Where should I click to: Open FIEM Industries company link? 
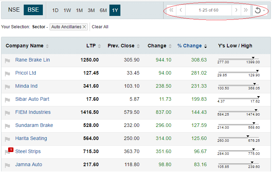33,112
